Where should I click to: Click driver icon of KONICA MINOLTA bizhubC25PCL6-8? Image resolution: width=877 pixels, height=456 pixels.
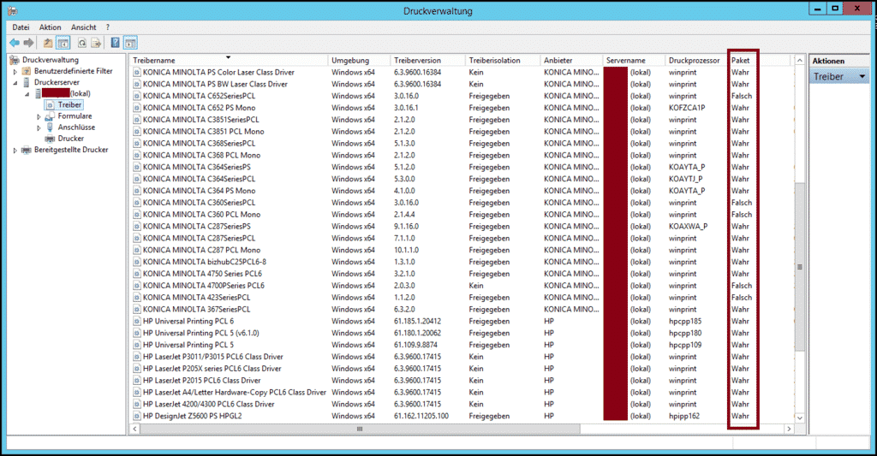tap(137, 262)
